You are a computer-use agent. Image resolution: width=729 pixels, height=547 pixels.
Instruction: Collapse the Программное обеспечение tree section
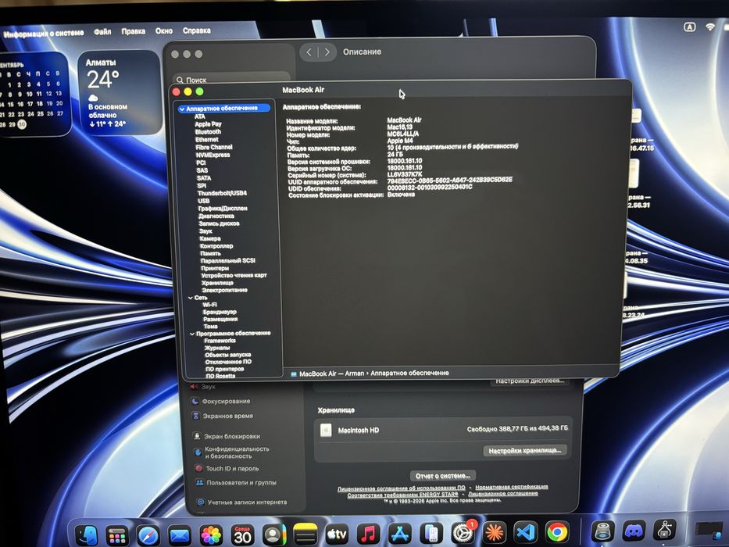click(192, 334)
